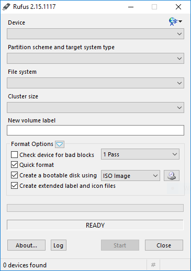Change the ISO Image boot type dropdown

tap(130, 176)
